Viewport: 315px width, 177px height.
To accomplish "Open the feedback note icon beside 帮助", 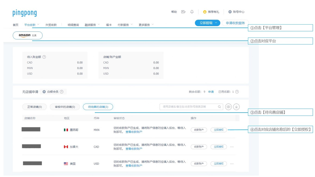I will [183, 12].
